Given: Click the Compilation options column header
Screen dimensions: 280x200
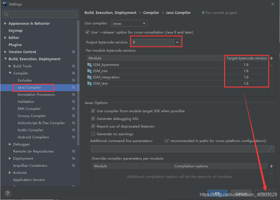Looking at the screenshot, I should click(220, 166).
